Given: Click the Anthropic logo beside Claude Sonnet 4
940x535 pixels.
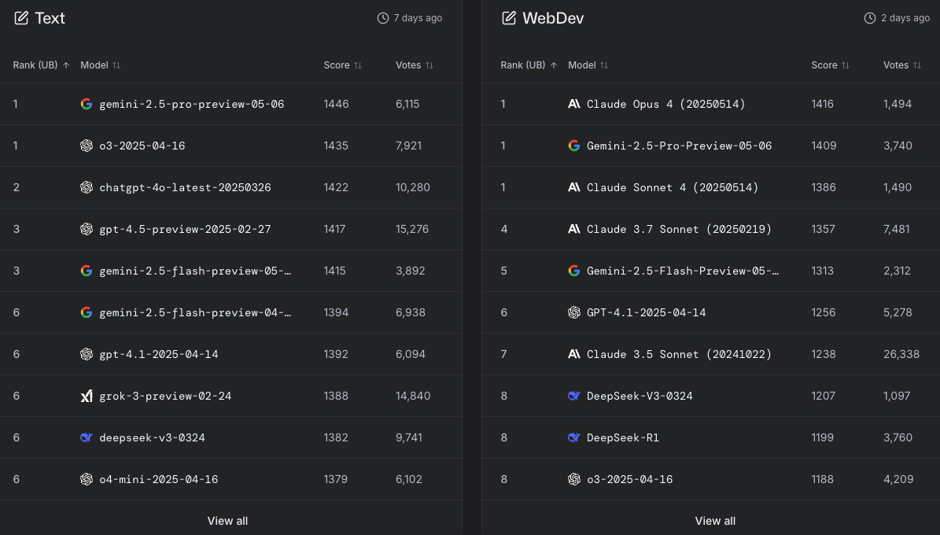Looking at the screenshot, I should tap(573, 187).
